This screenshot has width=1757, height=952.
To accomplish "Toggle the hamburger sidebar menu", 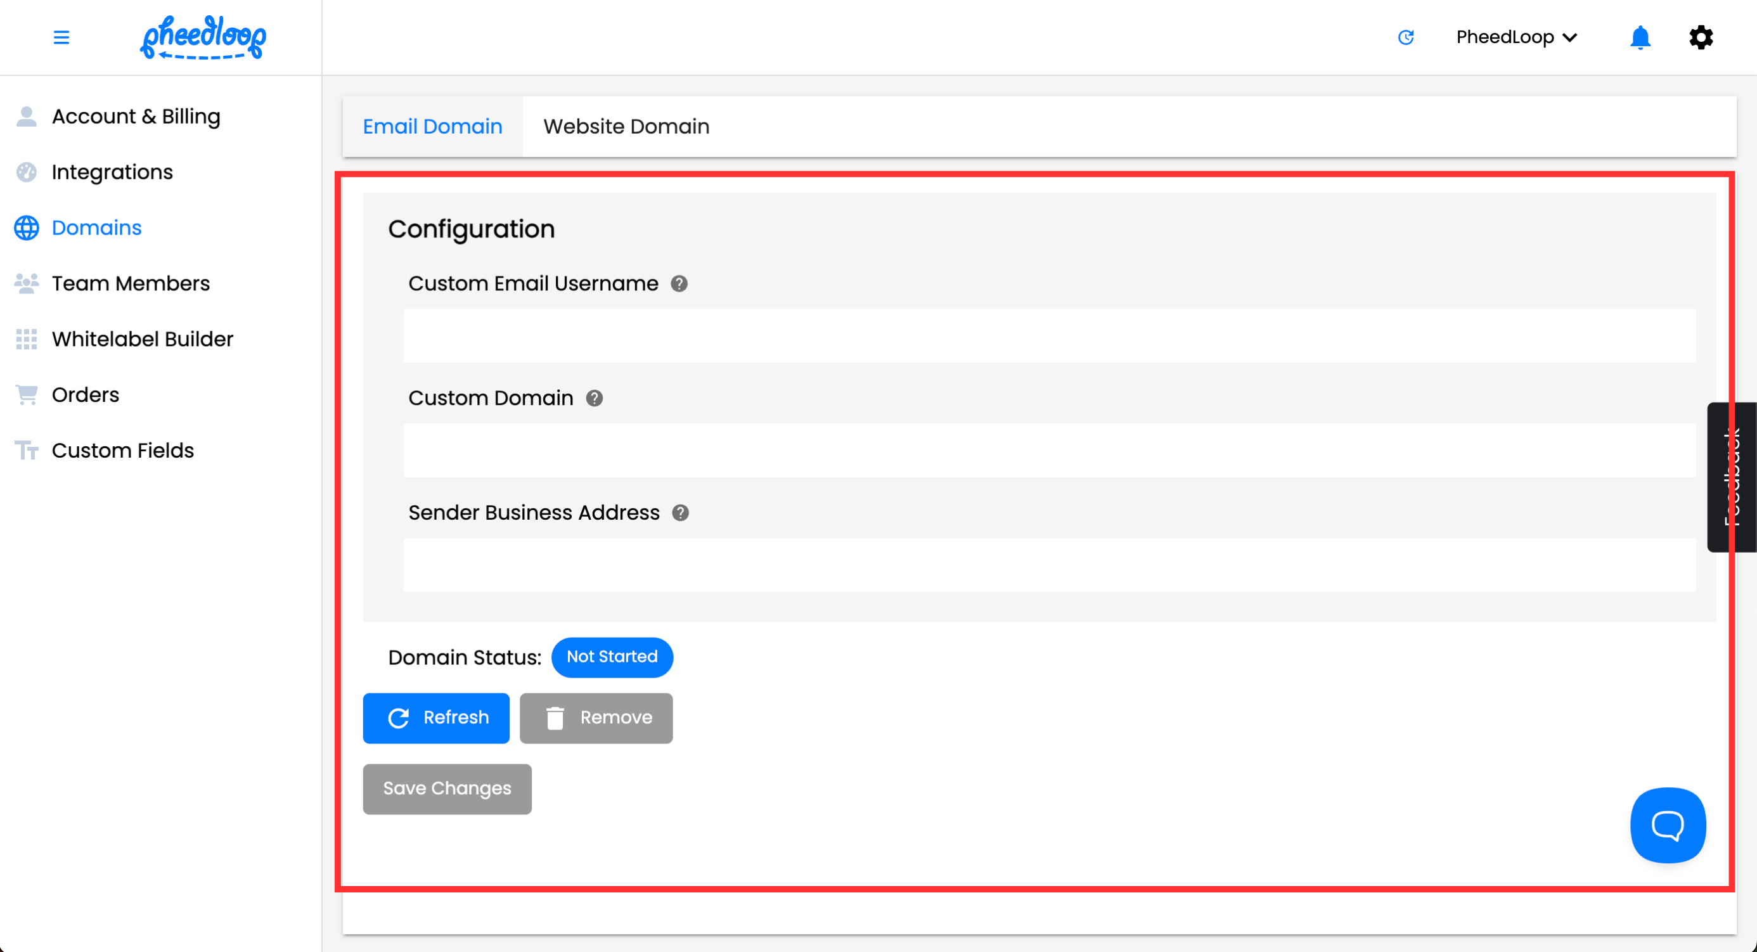I will tap(61, 37).
